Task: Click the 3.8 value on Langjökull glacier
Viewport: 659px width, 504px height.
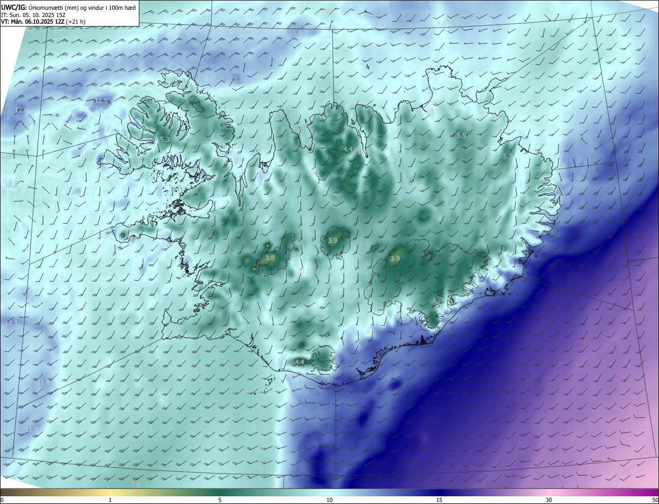Action: [x=270, y=258]
